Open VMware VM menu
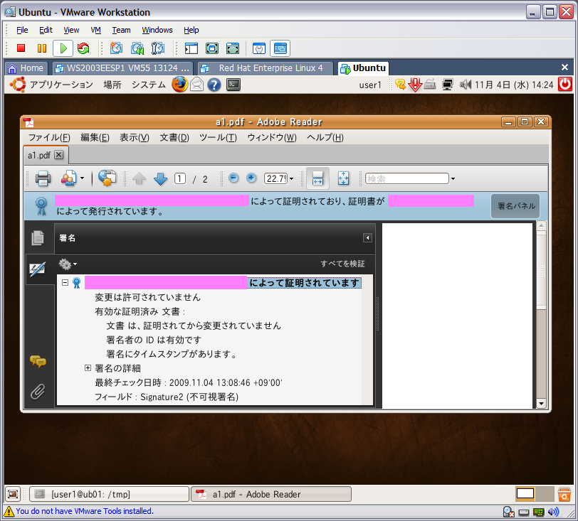This screenshot has height=521, width=578. [x=96, y=30]
